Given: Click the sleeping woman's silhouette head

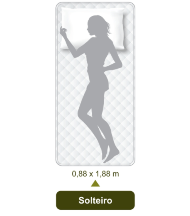Looking at the screenshot, I should point(95,25).
